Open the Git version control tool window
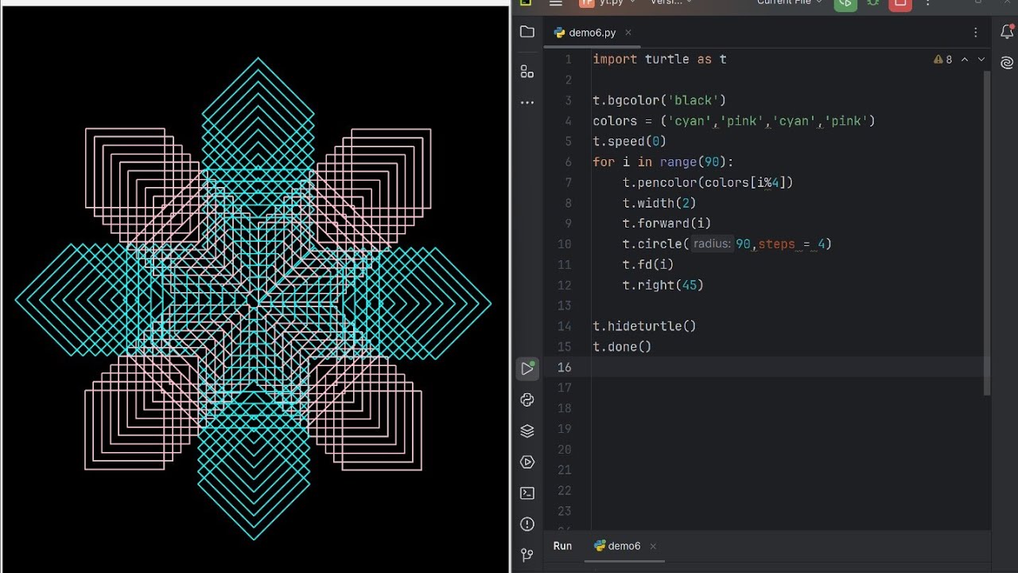Screen dimensions: 1018x573 (x=526, y=555)
